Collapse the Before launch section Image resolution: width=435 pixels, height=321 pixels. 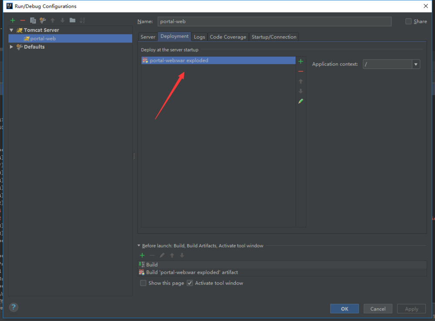coord(139,246)
